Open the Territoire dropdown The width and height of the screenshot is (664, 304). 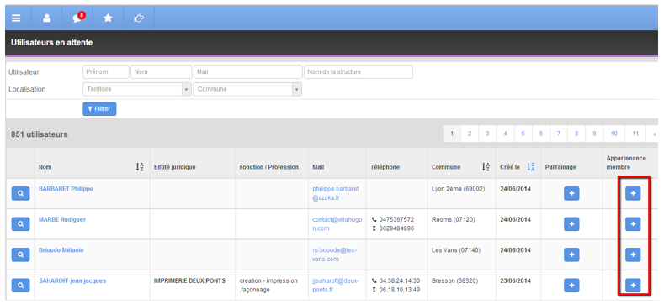pyautogui.click(x=137, y=89)
